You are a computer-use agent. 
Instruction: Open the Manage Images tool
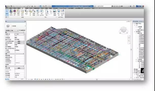coord(55,13)
